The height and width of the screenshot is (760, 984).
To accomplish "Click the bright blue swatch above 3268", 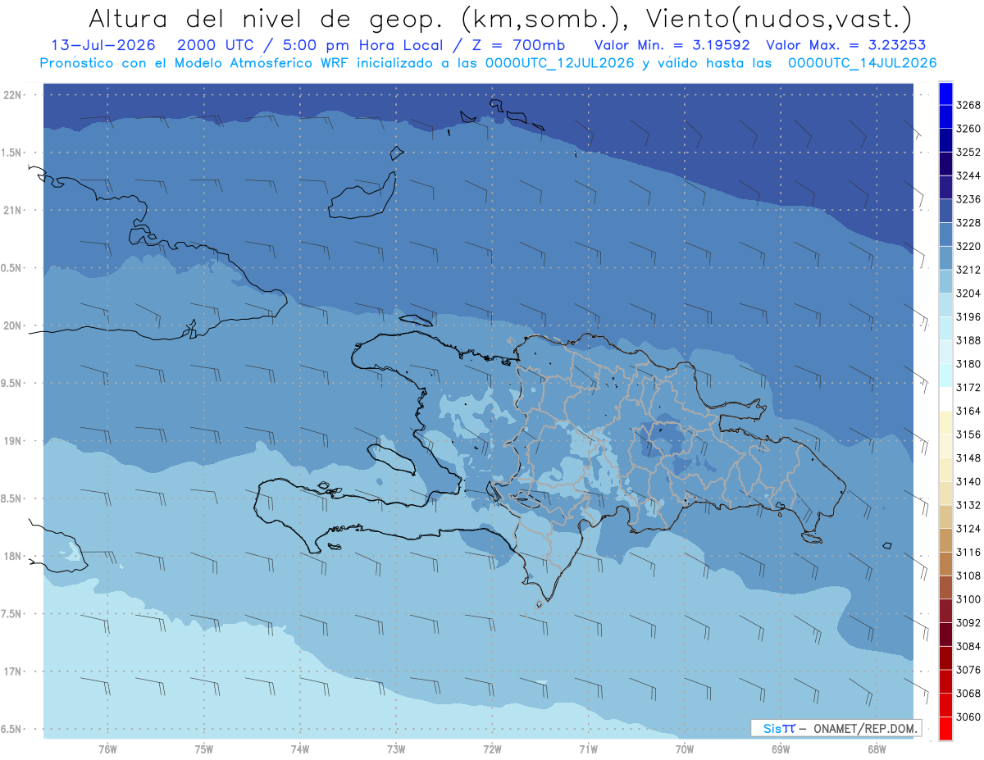I will [x=945, y=93].
